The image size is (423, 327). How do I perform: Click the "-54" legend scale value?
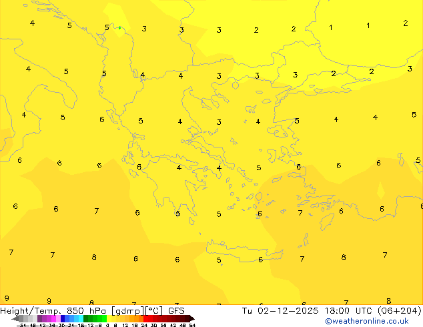click(21, 325)
